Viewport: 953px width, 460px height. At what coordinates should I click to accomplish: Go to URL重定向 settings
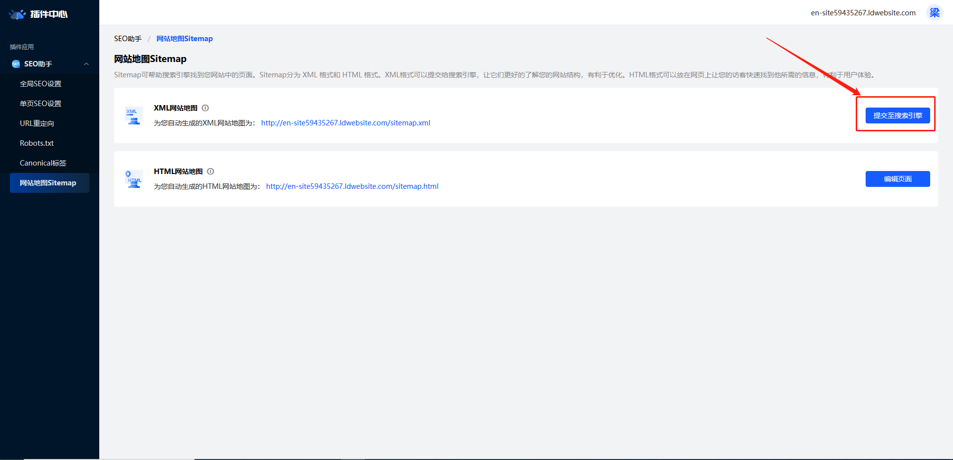point(37,123)
